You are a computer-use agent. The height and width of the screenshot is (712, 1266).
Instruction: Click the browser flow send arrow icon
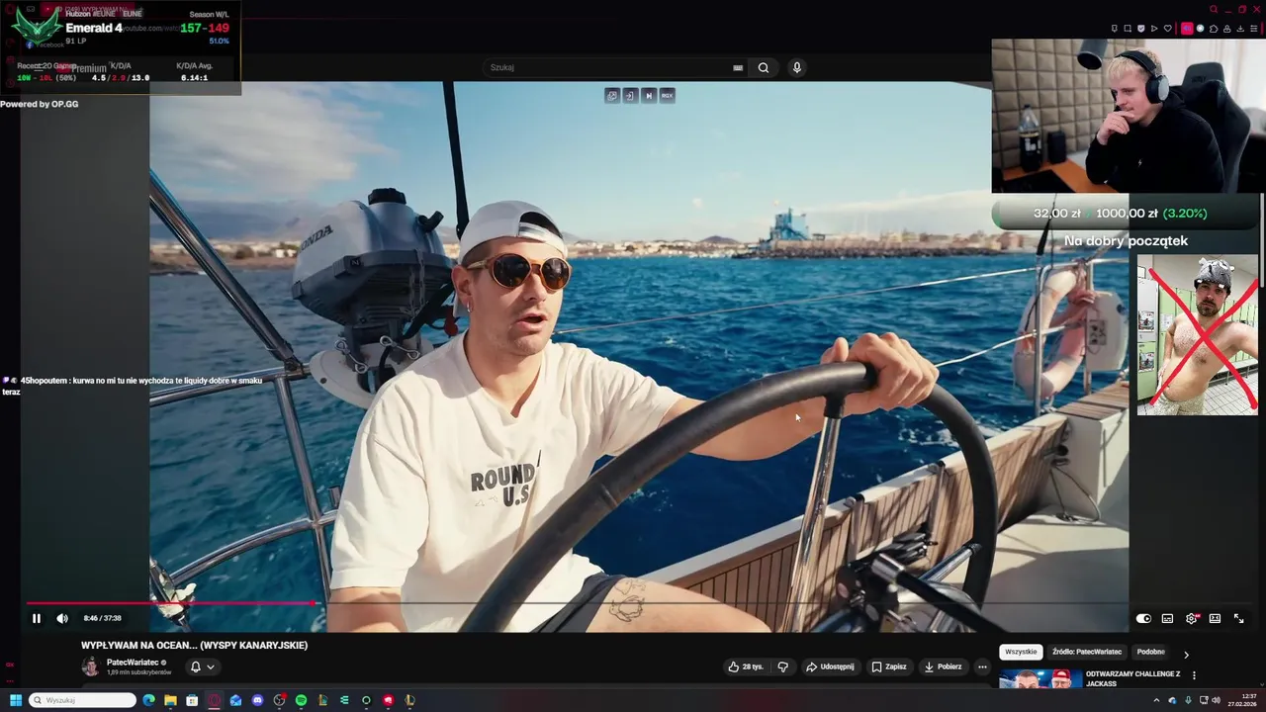(1153, 29)
